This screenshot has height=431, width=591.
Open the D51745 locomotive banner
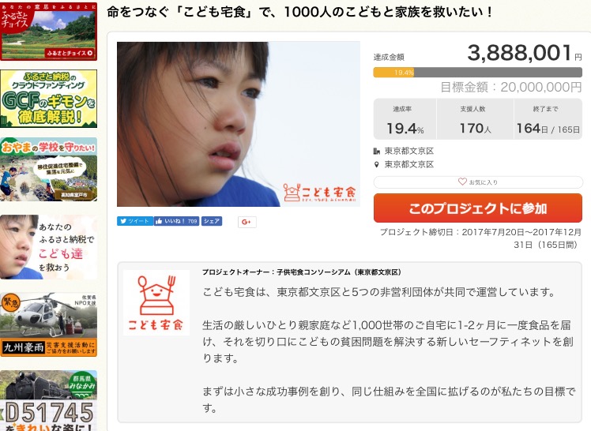(x=49, y=400)
